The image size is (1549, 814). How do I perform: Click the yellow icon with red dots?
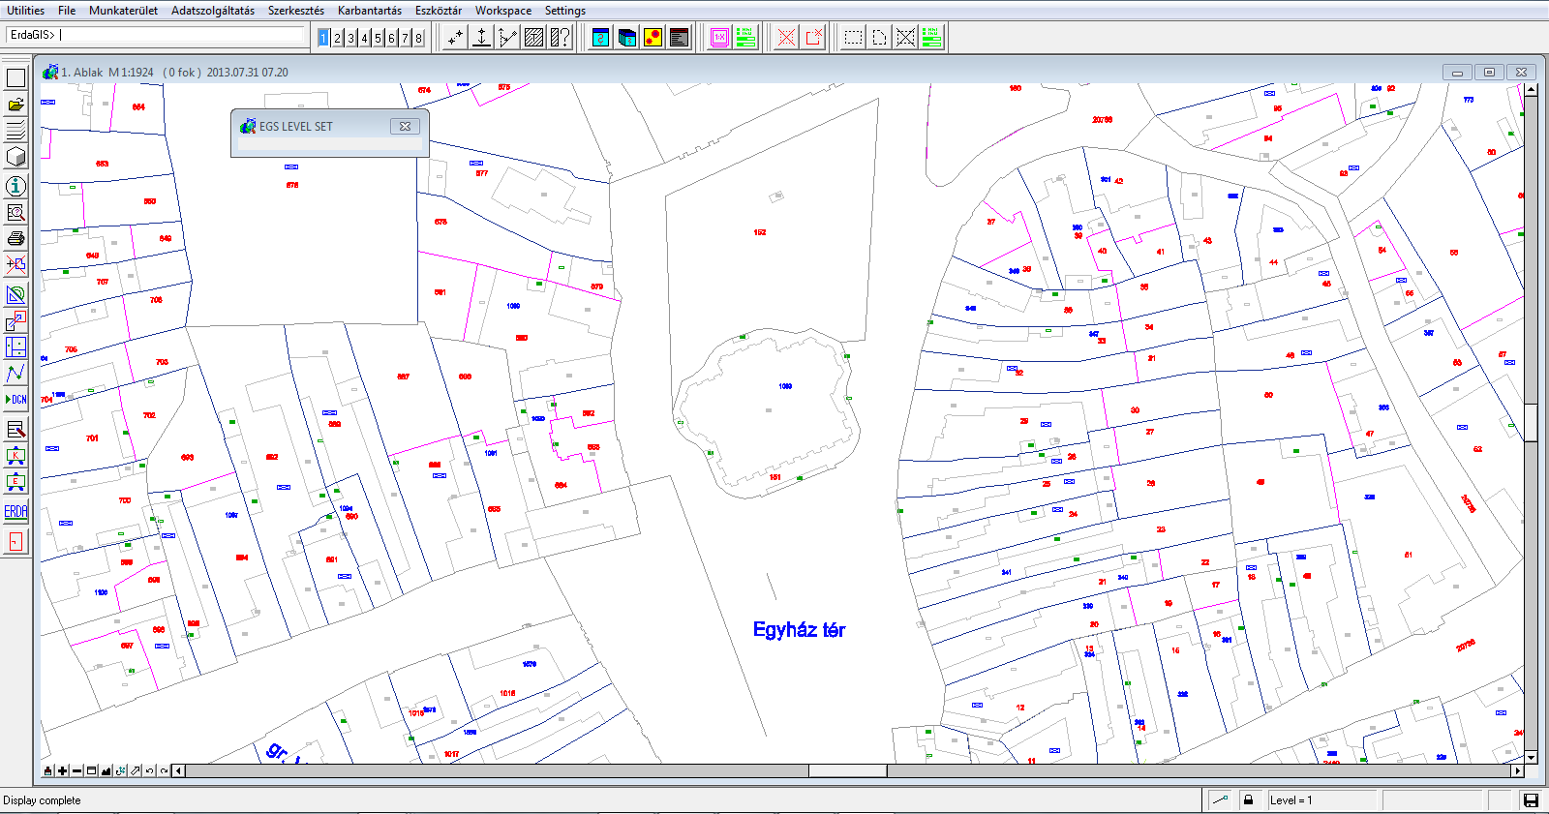pos(653,38)
